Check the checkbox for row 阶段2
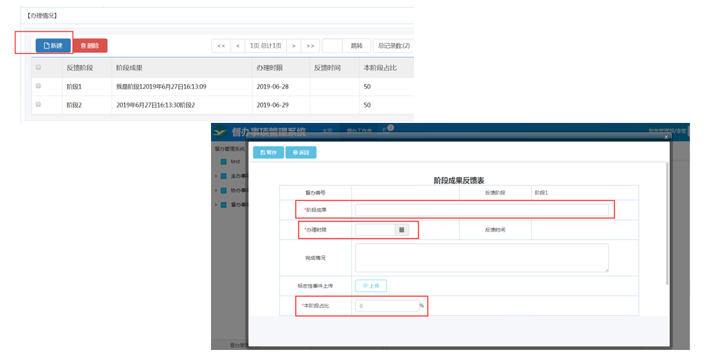 (38, 105)
